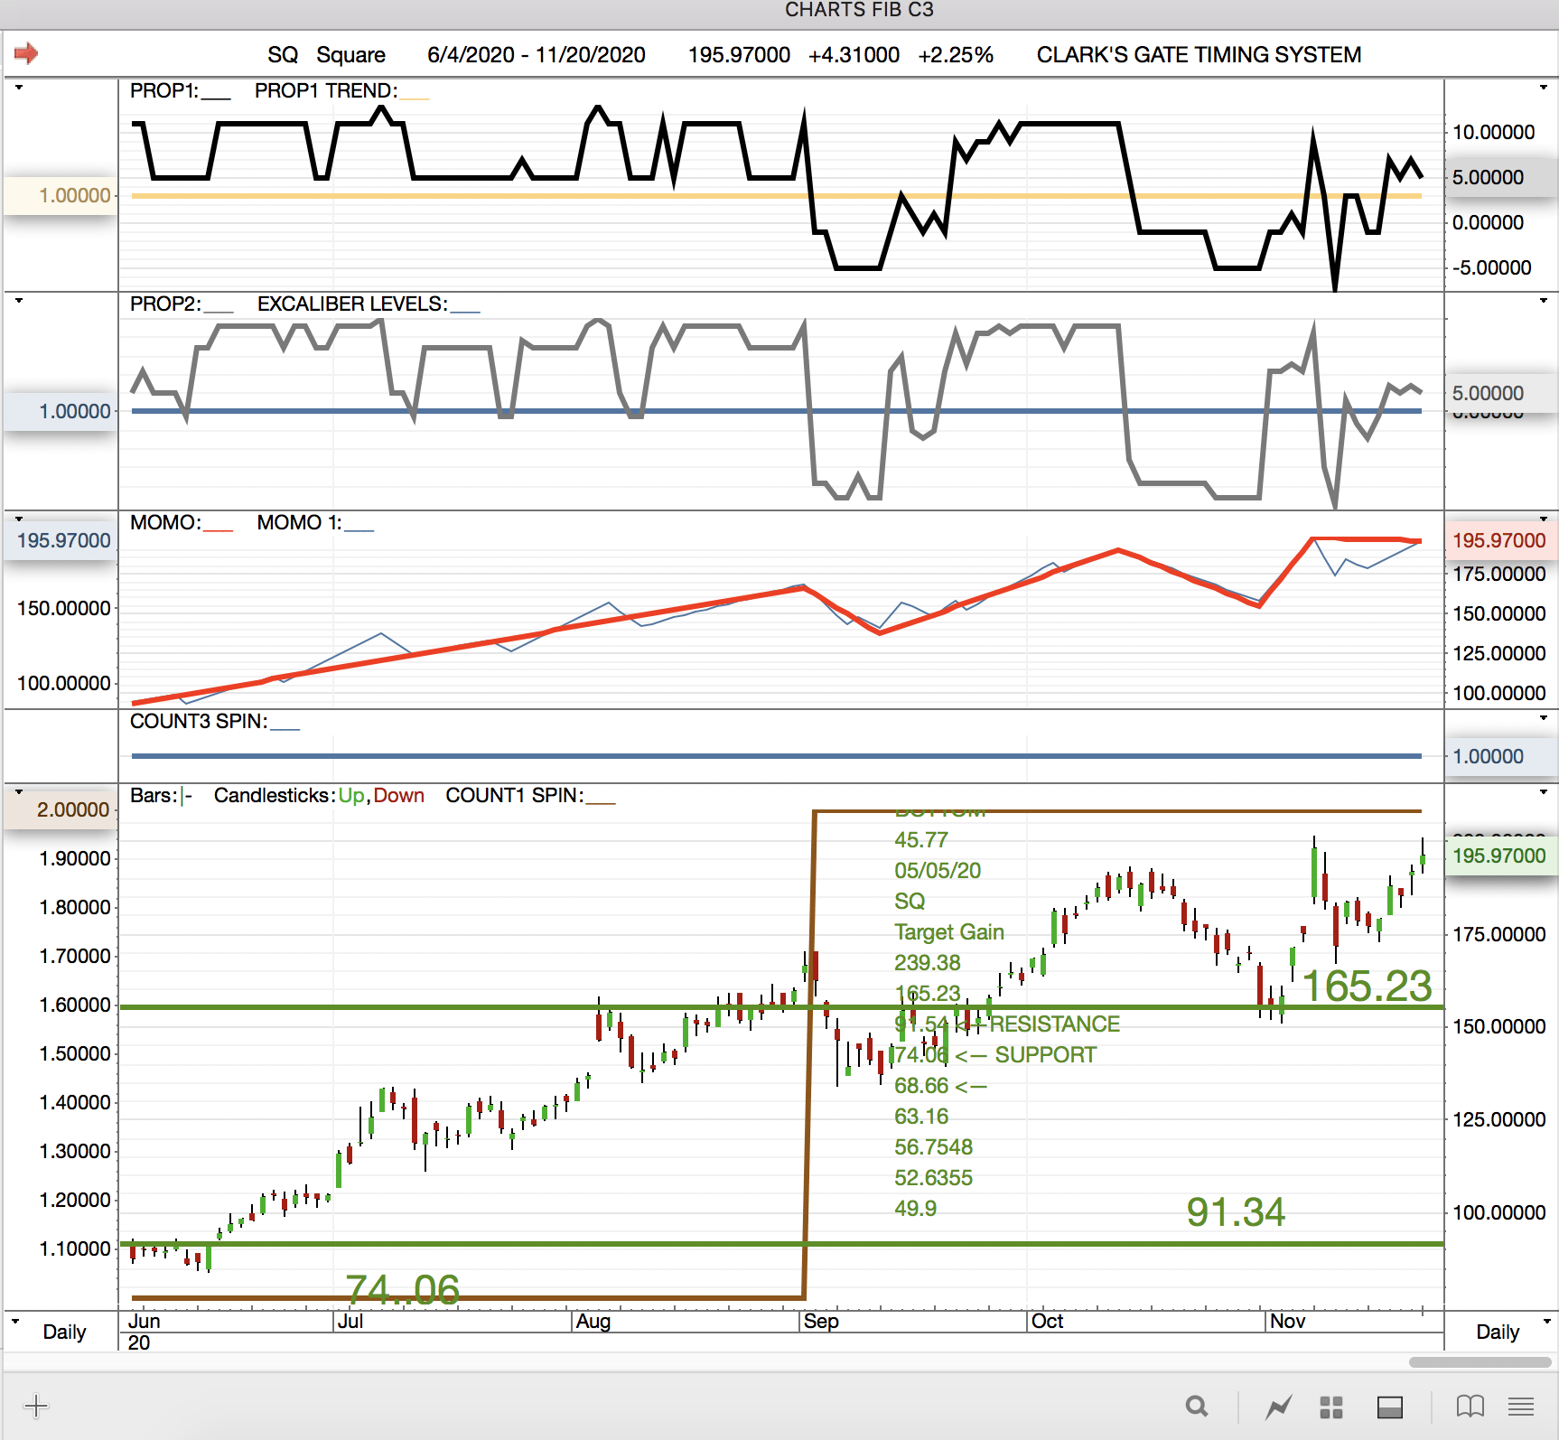
Task: Click the SQ ticker symbol in header
Action: 282,55
